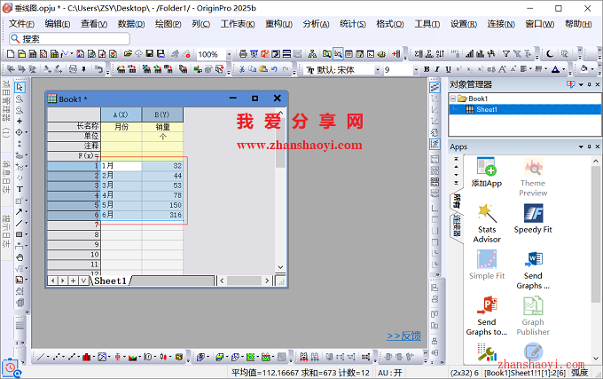Click the Greek symbols αβ icon

coord(491,69)
